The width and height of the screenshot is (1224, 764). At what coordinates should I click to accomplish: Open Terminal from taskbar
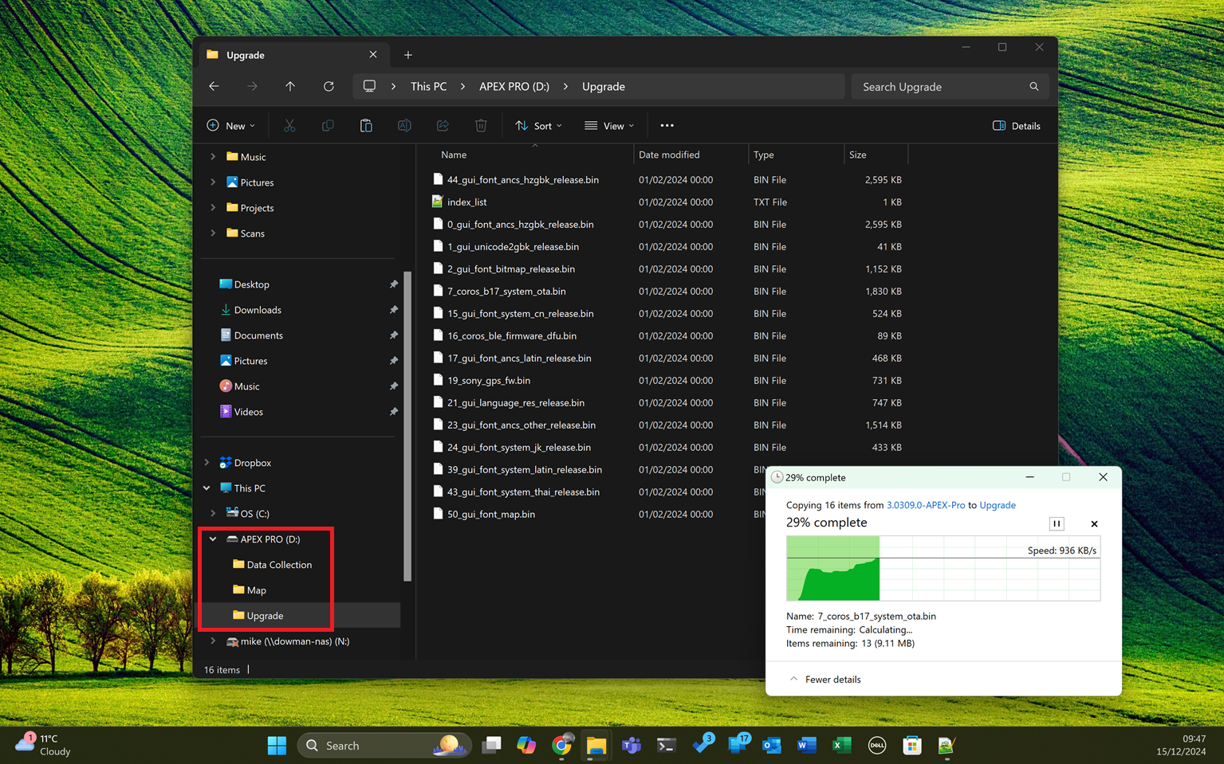(667, 746)
